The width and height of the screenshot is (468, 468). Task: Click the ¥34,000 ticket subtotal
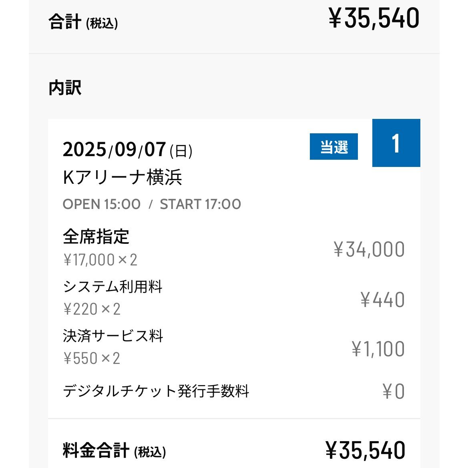coord(369,249)
